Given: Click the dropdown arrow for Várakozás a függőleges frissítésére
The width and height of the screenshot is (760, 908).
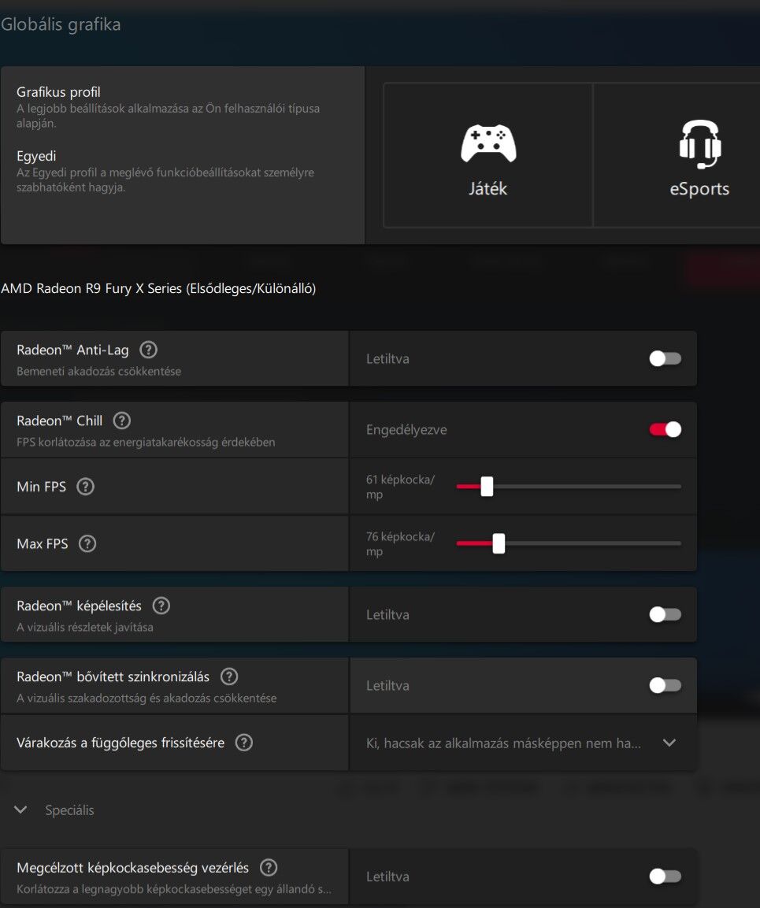Looking at the screenshot, I should (x=669, y=743).
